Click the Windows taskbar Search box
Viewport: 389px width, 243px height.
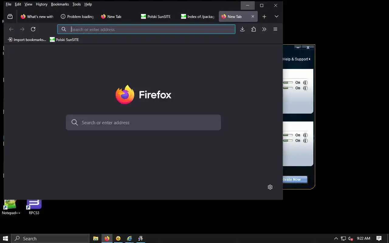(x=50, y=238)
